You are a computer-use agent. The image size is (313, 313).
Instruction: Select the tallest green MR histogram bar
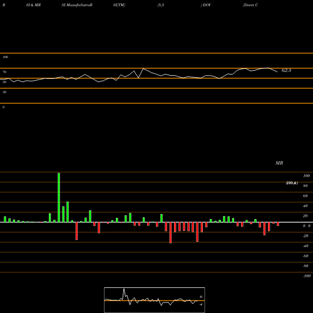59,197
